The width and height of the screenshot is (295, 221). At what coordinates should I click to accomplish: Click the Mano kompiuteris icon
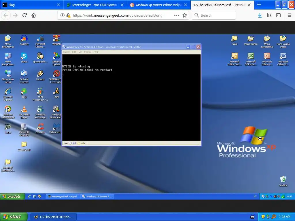8,59
